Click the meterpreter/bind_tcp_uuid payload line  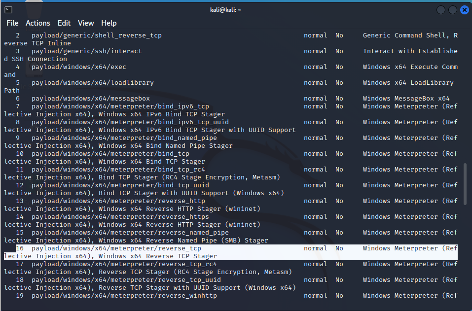[120, 185]
